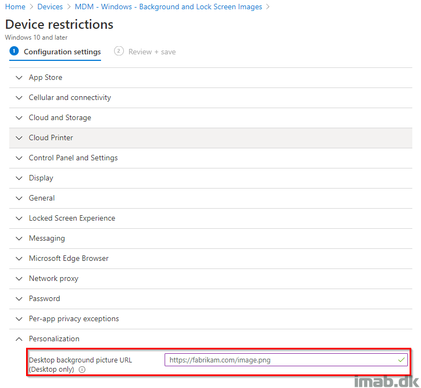421x388 pixels.
Task: Open the Devices breadcrumb link
Action: 50,7
